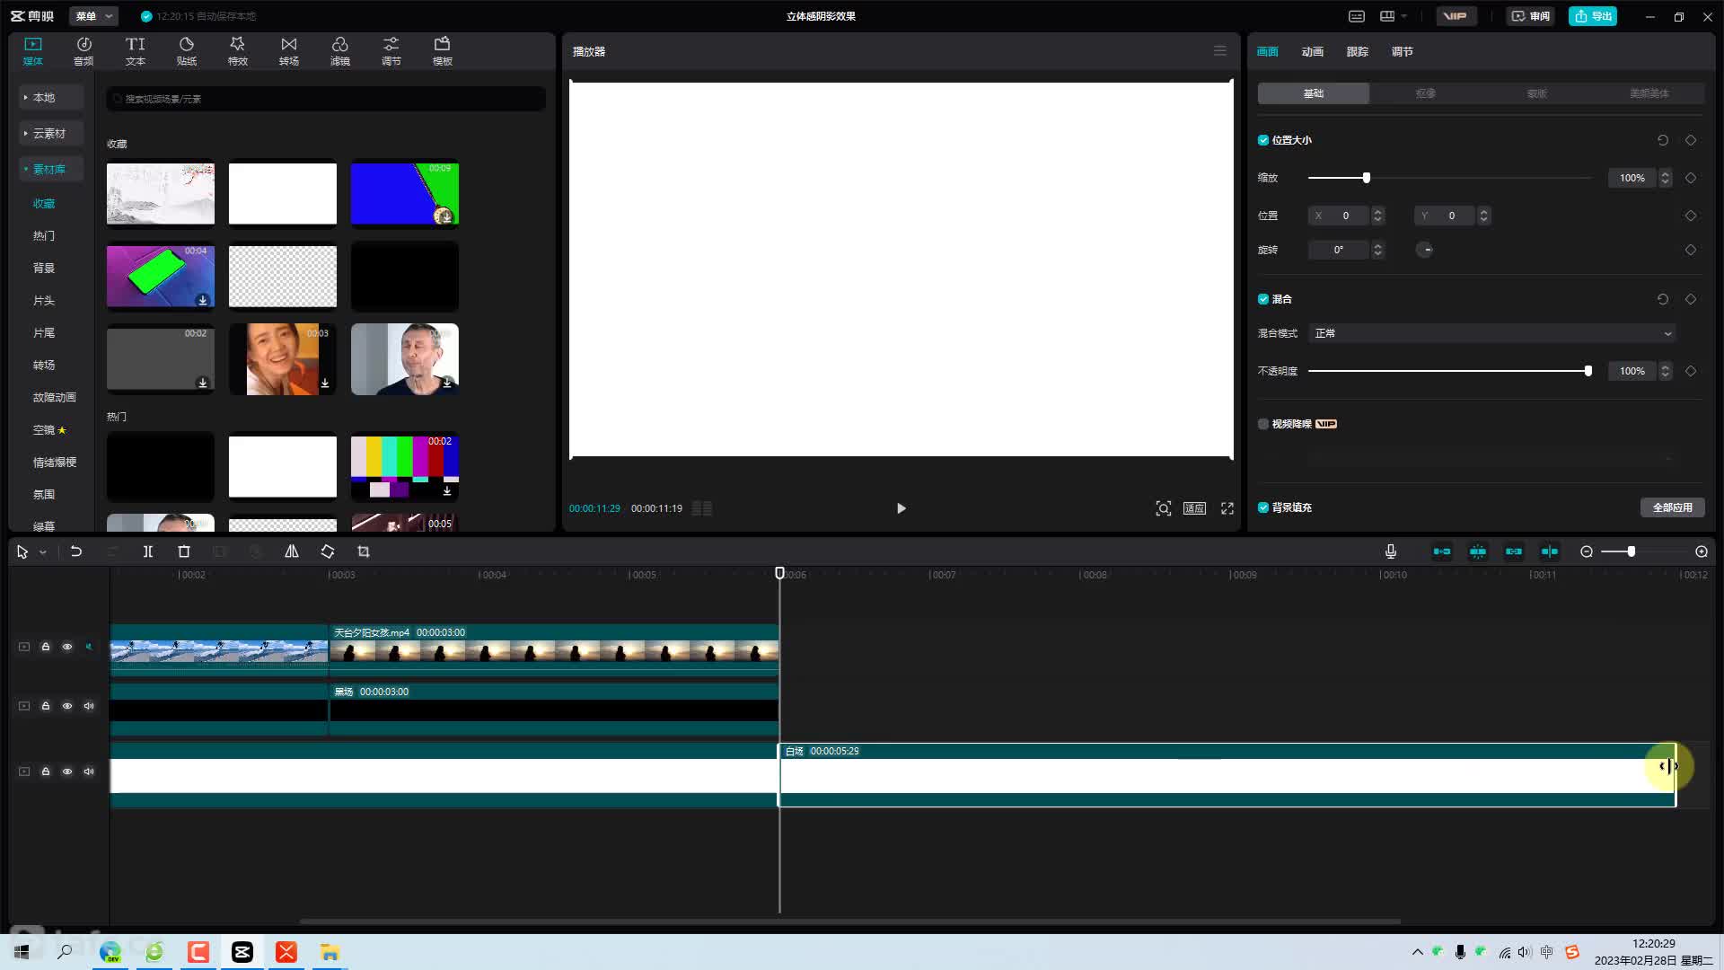
Task: Click the microphone record voiceover icon
Action: point(1390,551)
